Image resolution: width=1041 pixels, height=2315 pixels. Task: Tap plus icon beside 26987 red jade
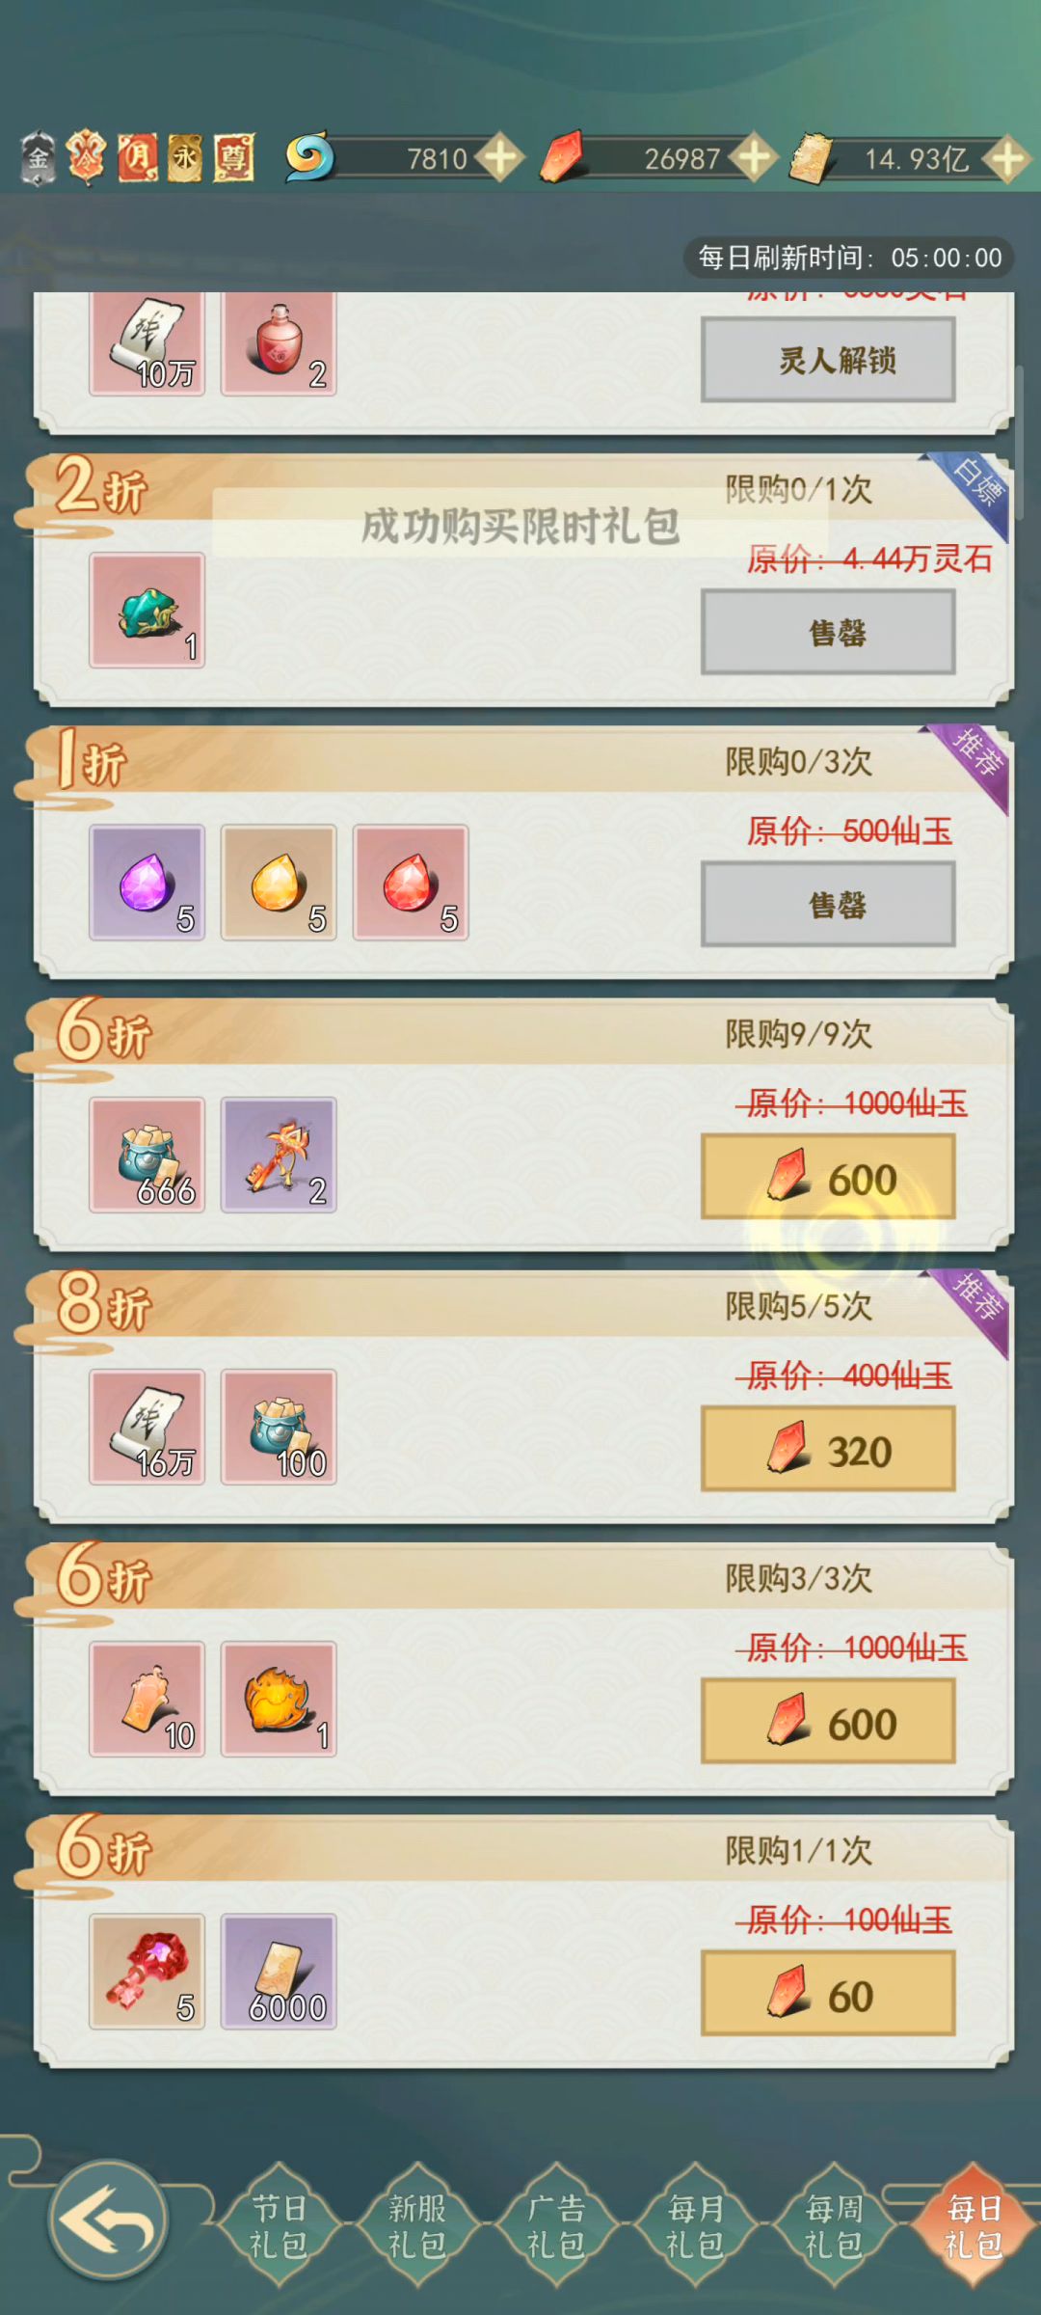(x=754, y=157)
